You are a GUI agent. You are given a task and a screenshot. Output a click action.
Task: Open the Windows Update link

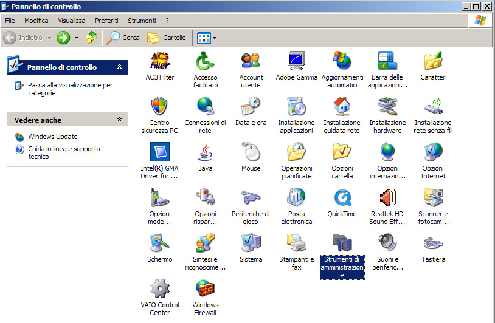pyautogui.click(x=52, y=137)
